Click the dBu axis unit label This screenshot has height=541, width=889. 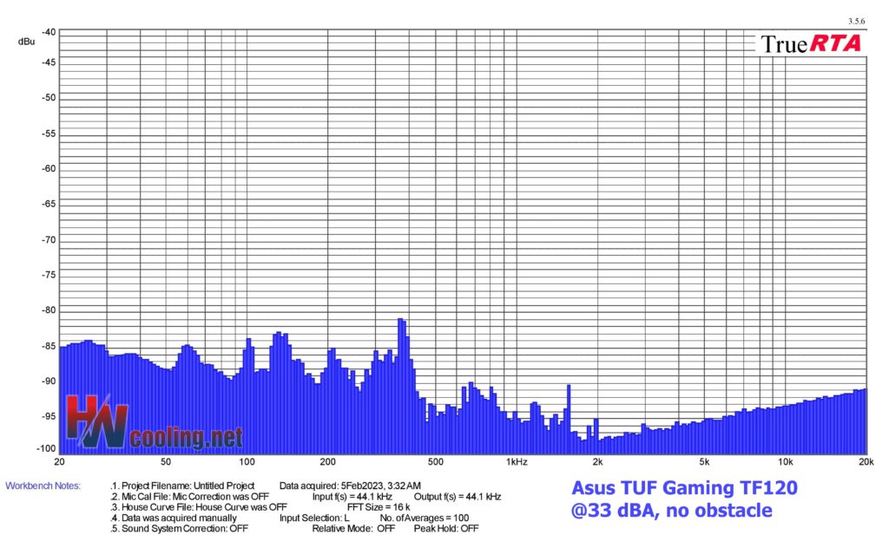coord(25,41)
